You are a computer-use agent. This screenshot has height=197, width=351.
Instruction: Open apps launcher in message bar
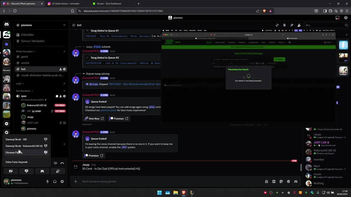(x=296, y=181)
